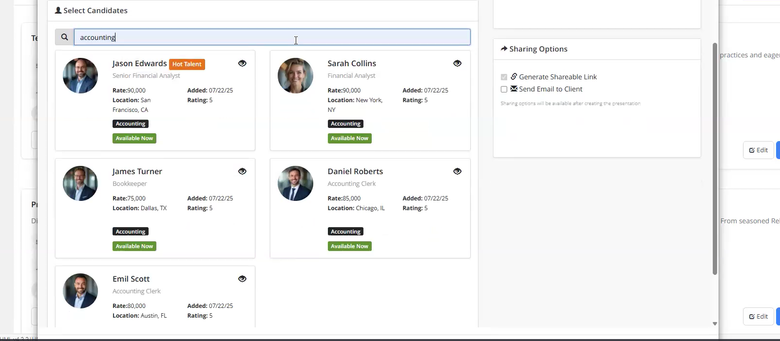Click the search magnifier icon
The image size is (780, 341).
pos(64,37)
